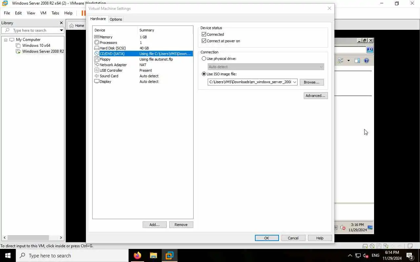Viewport: 420px width, 262px height.
Task: Select the Hard Disk (SCSI) icon
Action: click(x=96, y=48)
